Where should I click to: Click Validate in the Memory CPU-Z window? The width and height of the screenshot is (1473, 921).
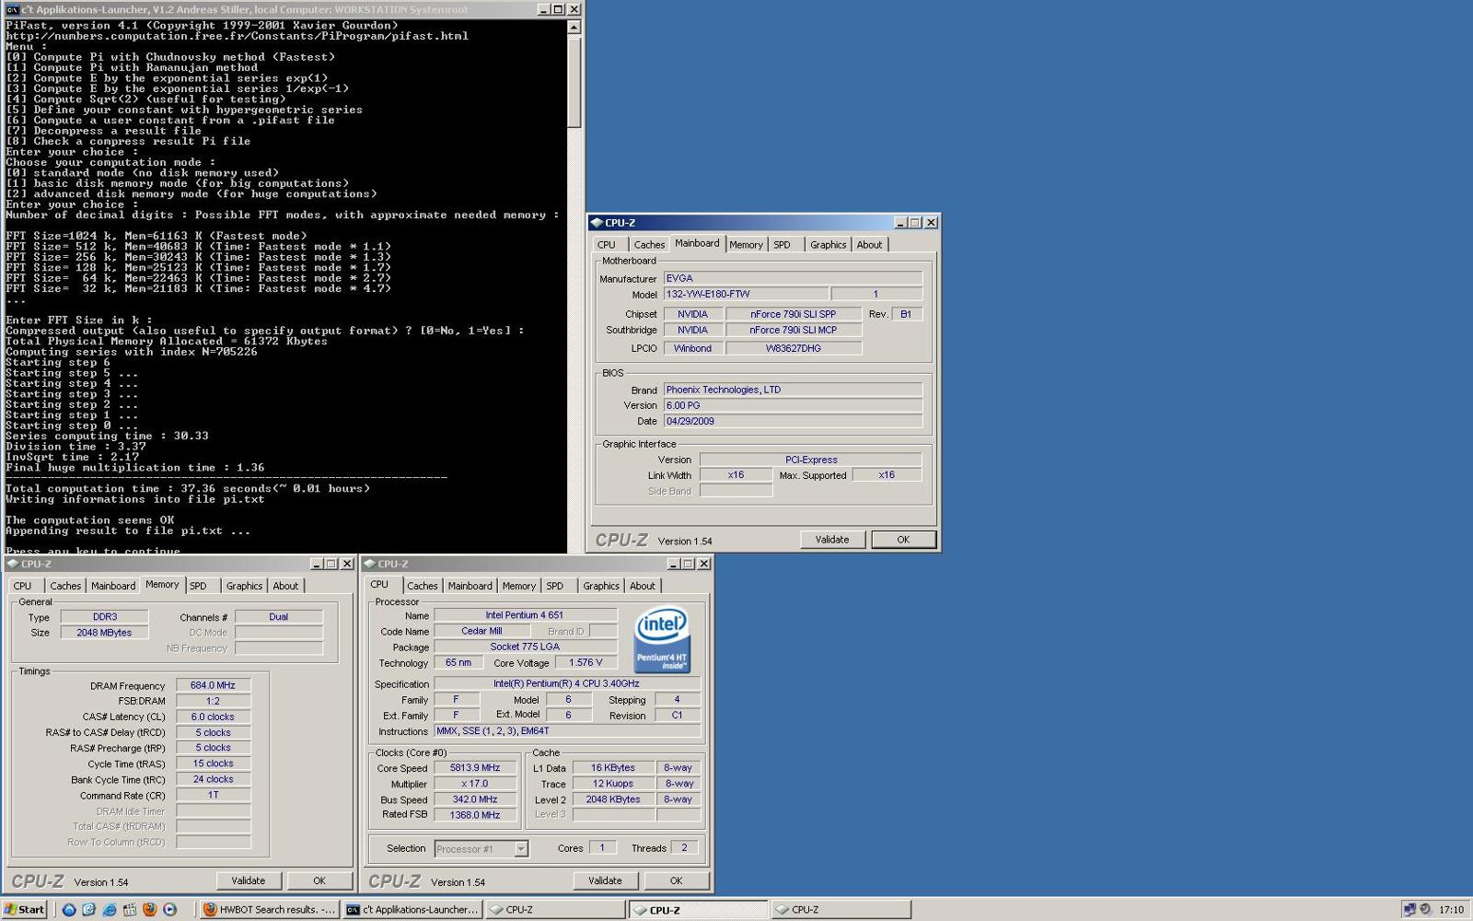tap(248, 880)
